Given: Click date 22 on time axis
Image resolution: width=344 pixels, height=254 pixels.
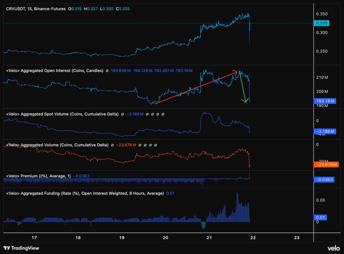Looking at the screenshot, I should pyautogui.click(x=253, y=237).
